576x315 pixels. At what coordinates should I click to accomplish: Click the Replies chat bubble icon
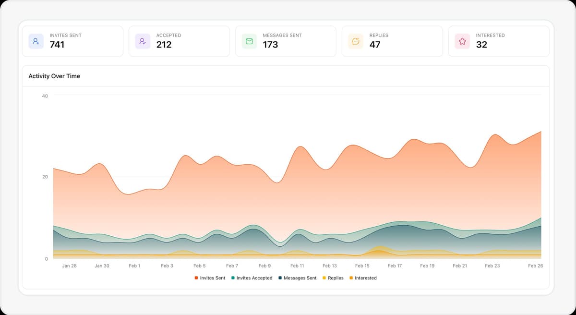[x=355, y=41]
